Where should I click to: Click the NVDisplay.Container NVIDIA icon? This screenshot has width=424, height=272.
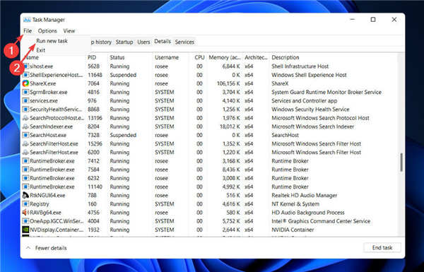click(x=25, y=230)
